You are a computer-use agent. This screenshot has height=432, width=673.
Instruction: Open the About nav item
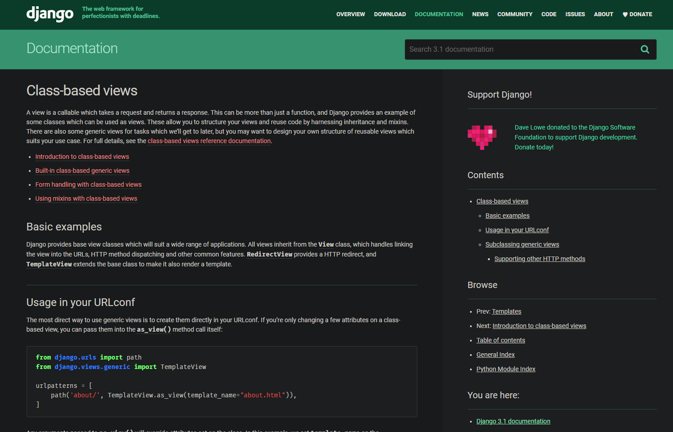point(604,14)
